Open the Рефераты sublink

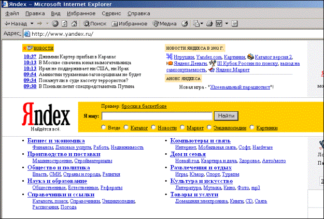point(111,187)
